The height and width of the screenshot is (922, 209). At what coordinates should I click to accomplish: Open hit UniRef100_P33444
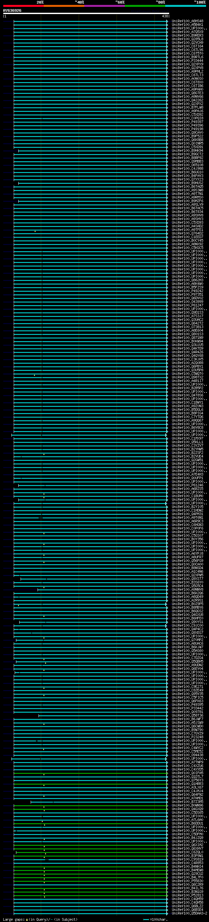click(187, 61)
